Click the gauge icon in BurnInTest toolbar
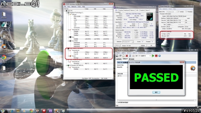The image size is (201, 113). pos(133,56)
